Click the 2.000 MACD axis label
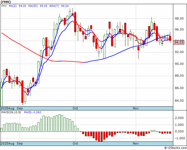The image size is (187, 150). tap(179, 118)
